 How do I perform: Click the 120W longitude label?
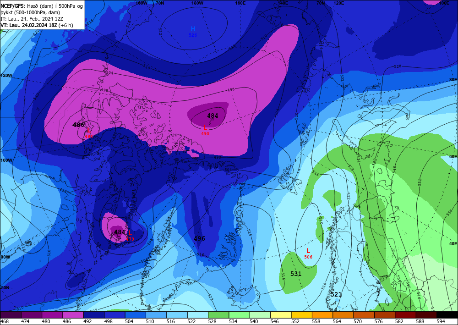[x=6, y=75]
